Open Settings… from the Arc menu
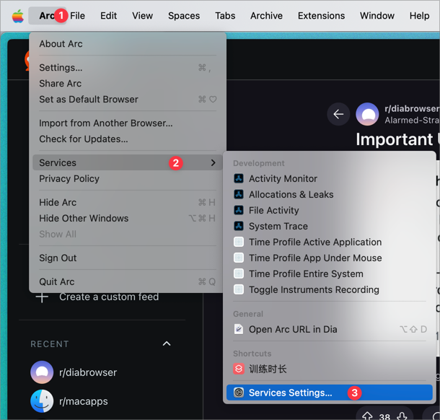The image size is (440, 420). 128,68
